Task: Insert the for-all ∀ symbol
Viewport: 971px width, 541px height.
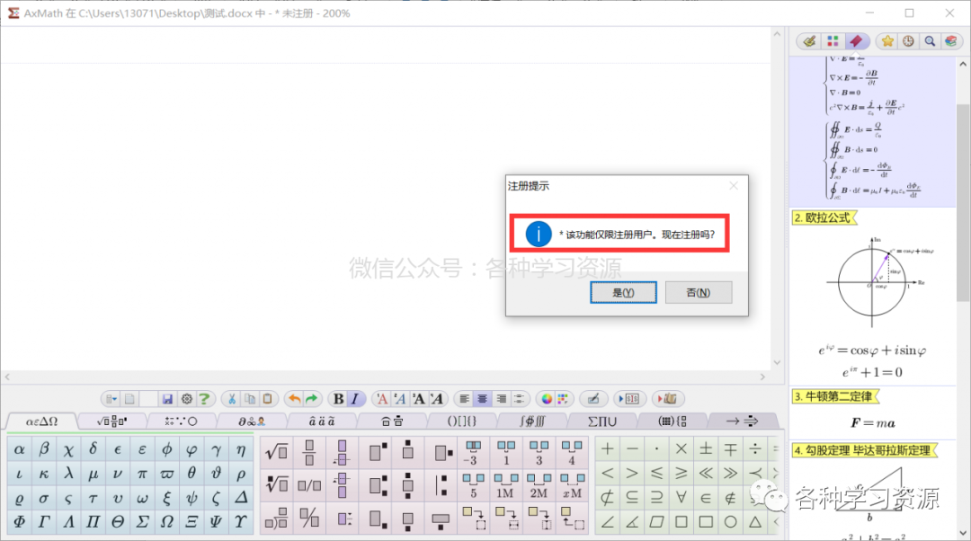Action: coord(681,498)
